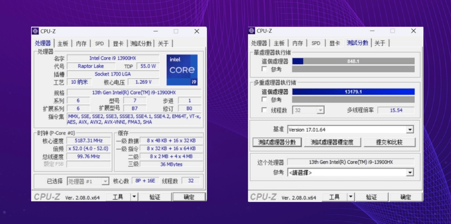Click 工具 button in left window

coord(118,197)
